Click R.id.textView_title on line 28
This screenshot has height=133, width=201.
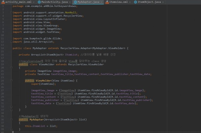coord(123,94)
